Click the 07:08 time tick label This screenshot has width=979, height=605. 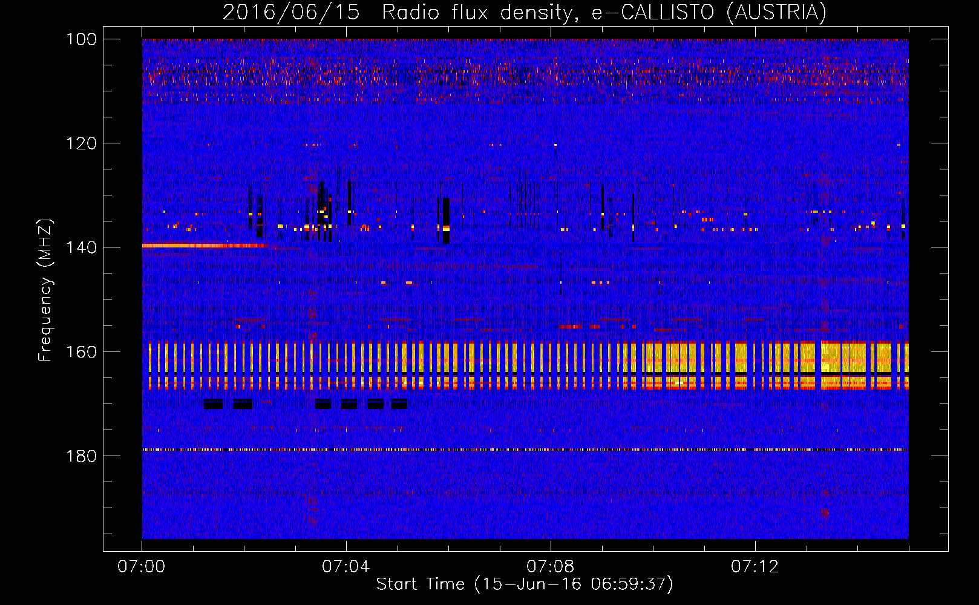(551, 567)
